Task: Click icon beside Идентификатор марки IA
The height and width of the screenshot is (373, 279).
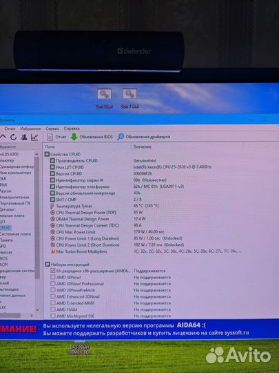Action: tap(52, 180)
